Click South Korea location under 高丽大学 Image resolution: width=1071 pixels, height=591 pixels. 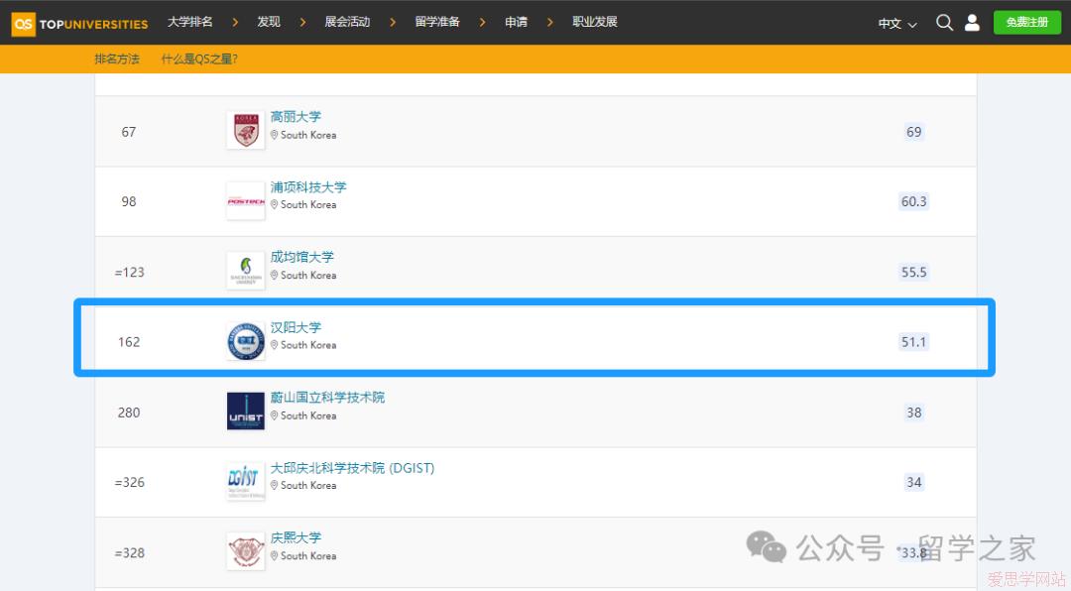[304, 135]
